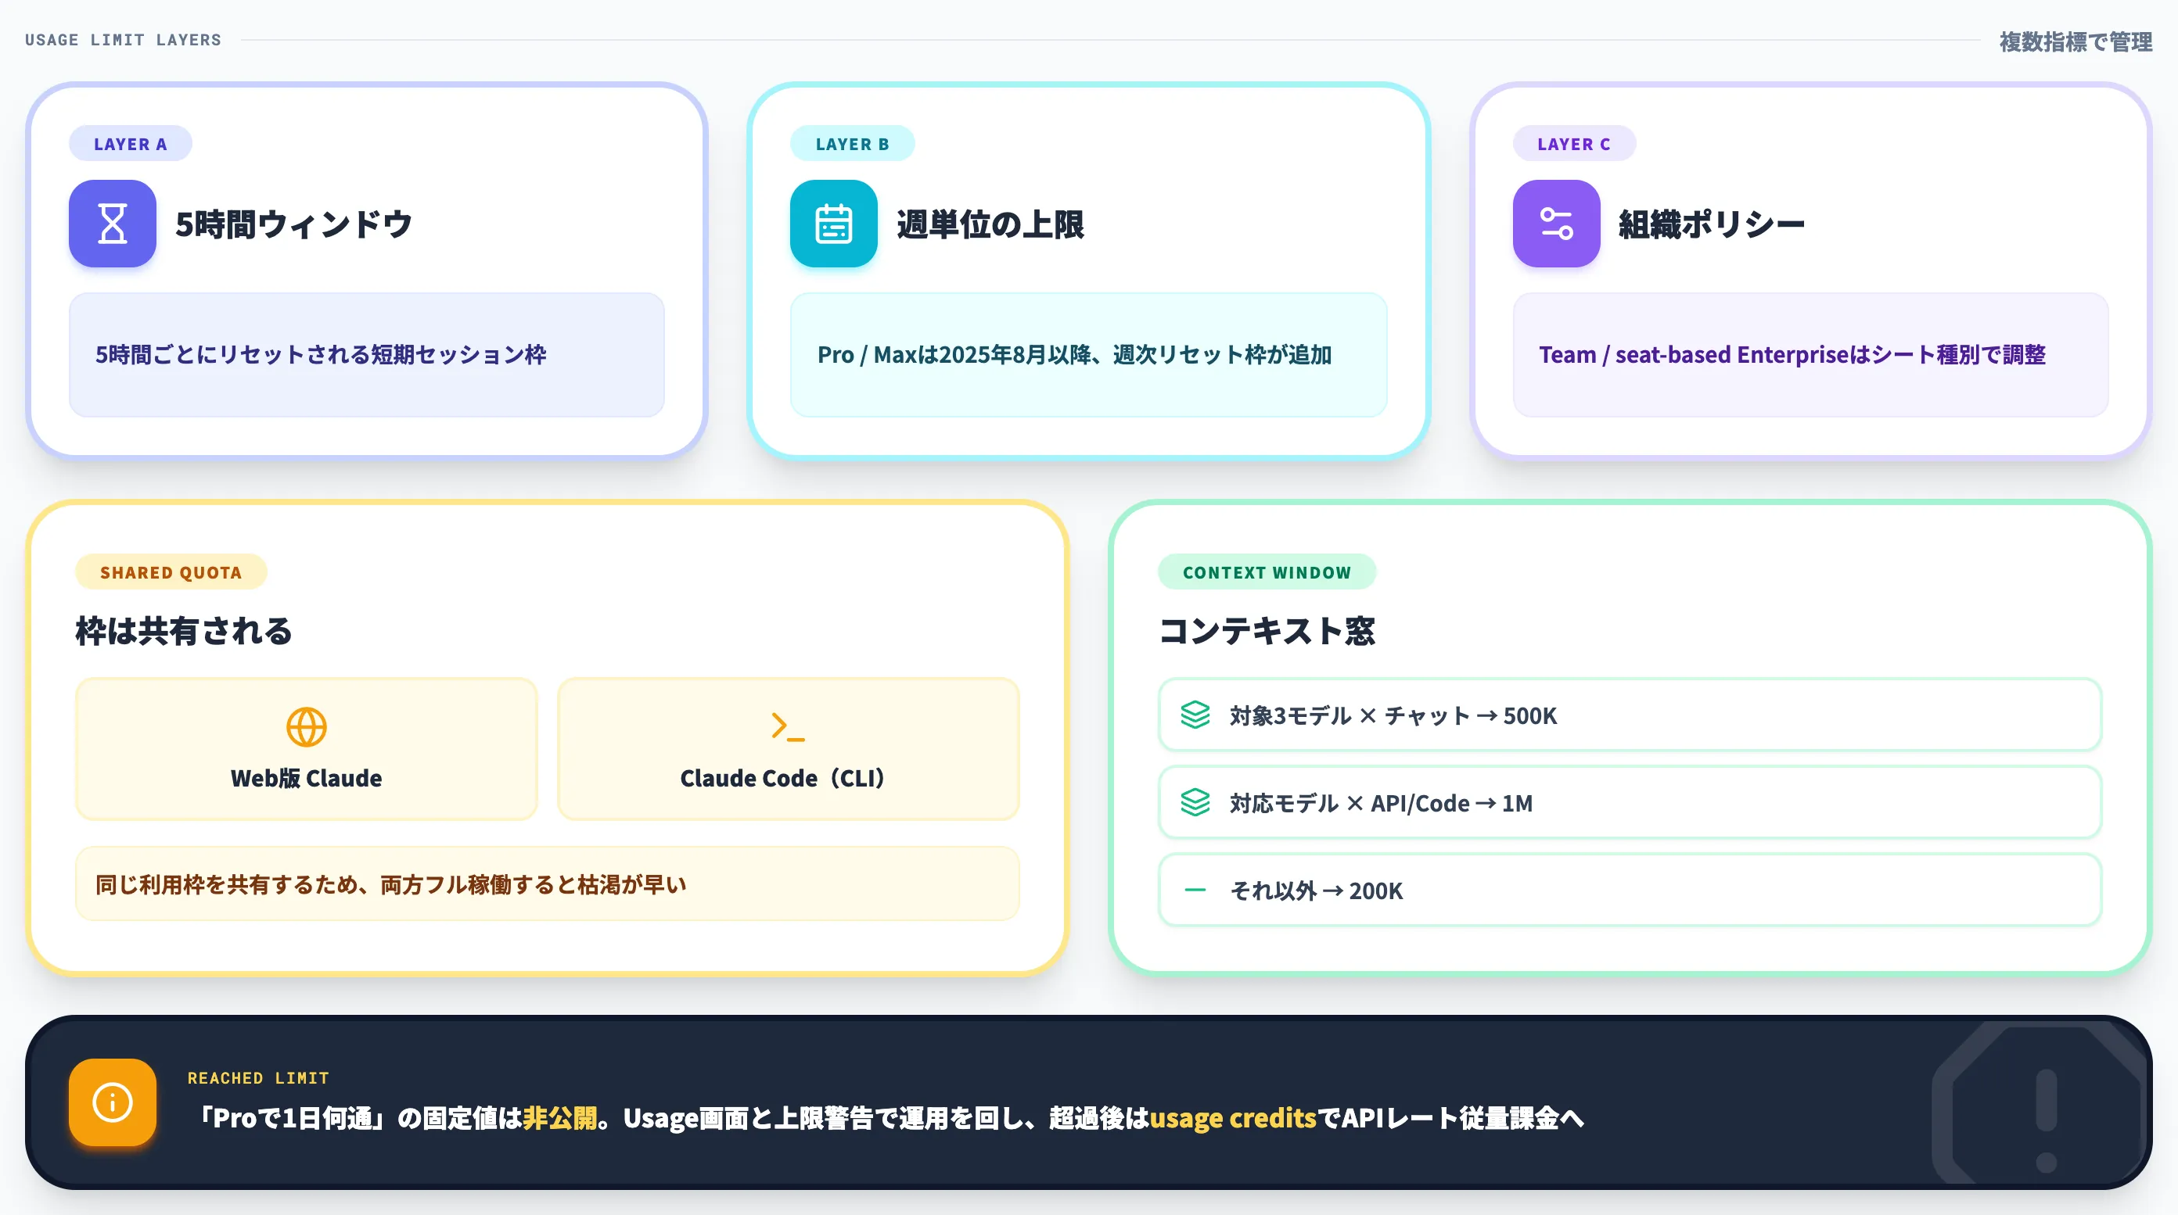Screen dimensions: 2178x1215
Task: Select the Web版 Claude card
Action: coord(306,748)
